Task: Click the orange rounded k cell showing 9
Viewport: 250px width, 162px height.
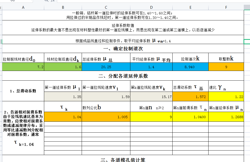Action: (226, 67)
